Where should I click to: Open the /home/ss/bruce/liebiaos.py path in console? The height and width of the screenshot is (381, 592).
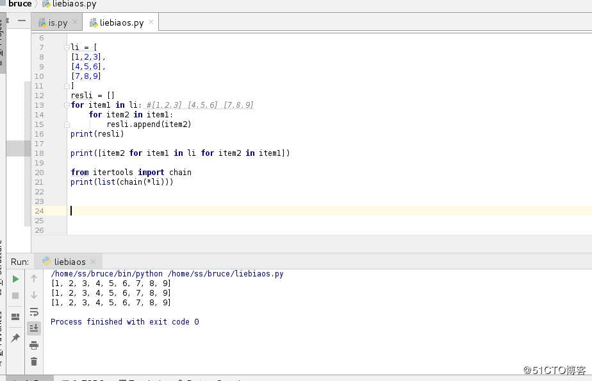tap(226, 274)
